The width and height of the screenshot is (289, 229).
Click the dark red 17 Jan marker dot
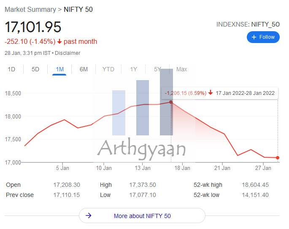click(x=171, y=102)
